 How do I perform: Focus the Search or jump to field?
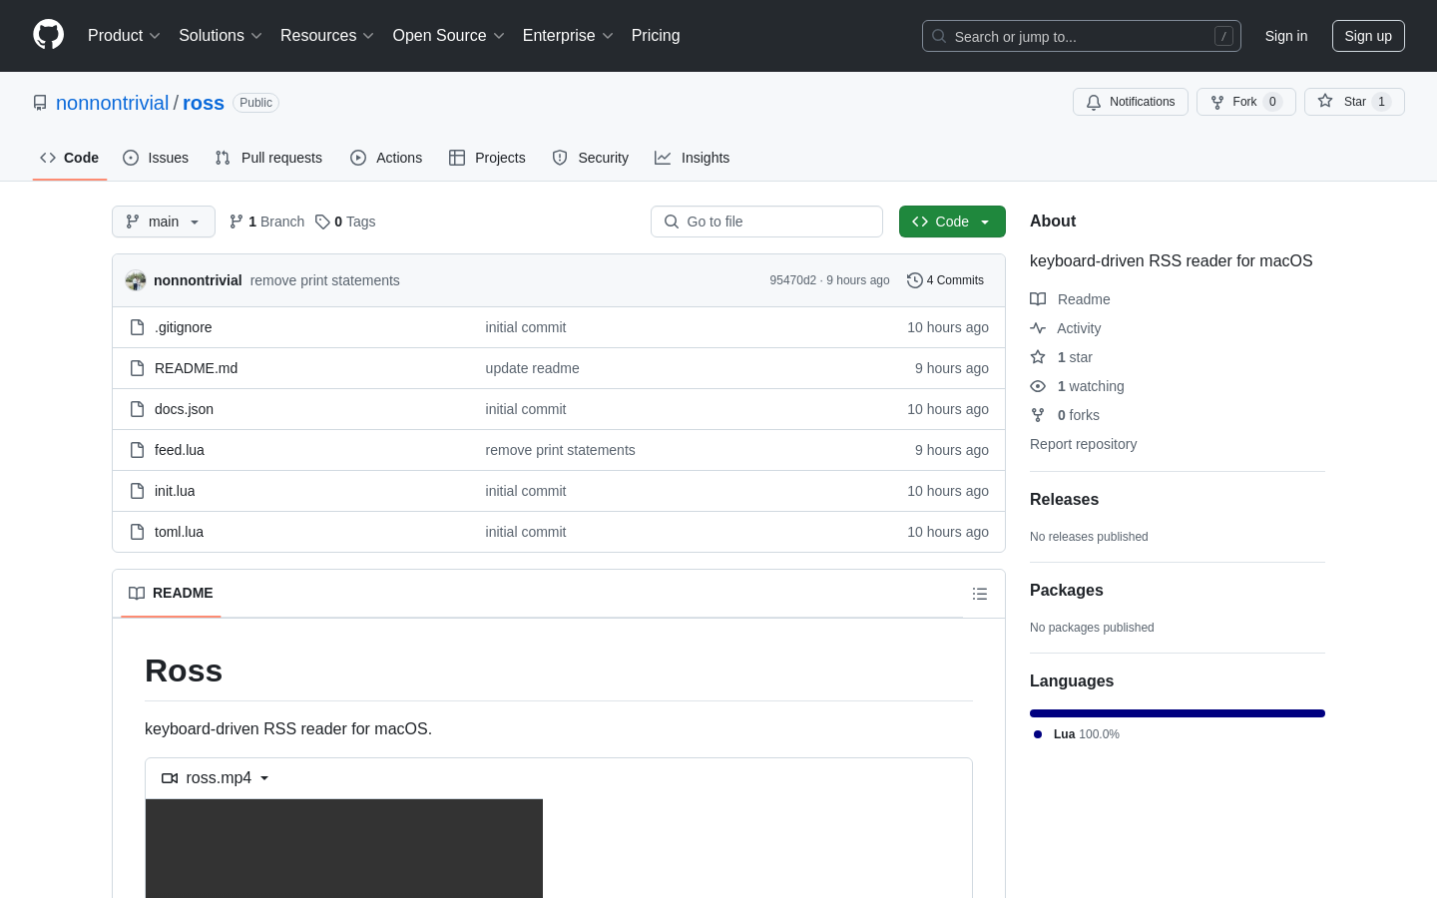point(1082,36)
